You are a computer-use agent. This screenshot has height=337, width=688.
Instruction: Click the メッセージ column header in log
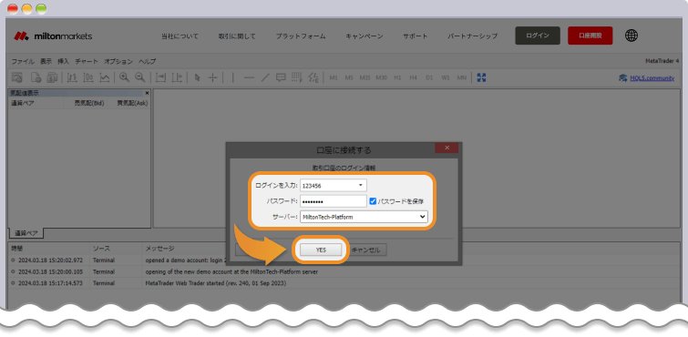(x=159, y=249)
